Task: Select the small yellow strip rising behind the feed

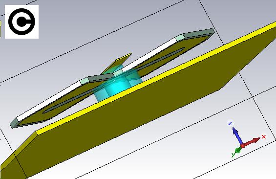Action: [x=117, y=64]
